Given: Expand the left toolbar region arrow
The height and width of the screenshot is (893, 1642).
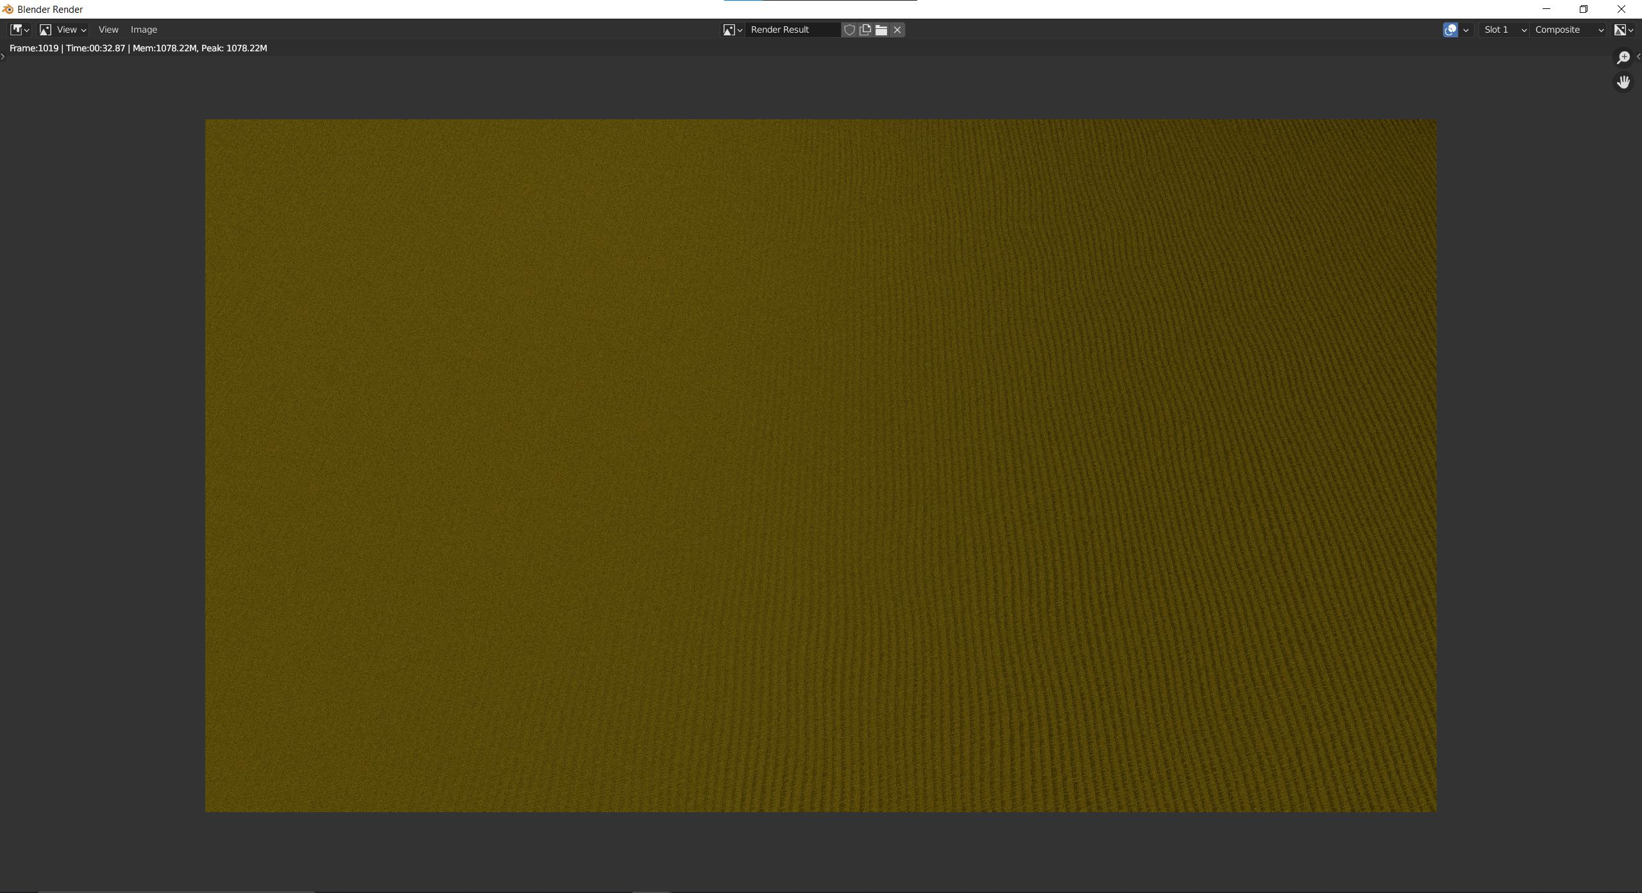Looking at the screenshot, I should click(x=3, y=56).
